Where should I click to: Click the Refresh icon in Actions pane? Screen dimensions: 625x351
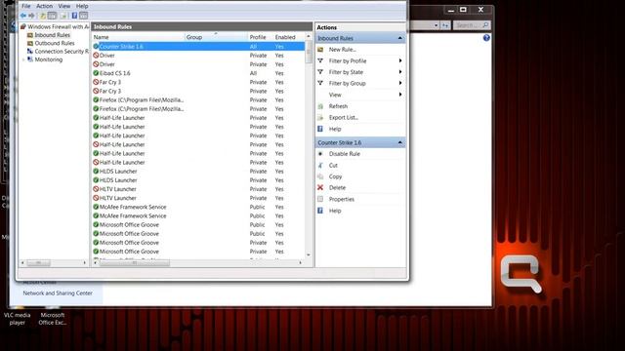point(320,106)
